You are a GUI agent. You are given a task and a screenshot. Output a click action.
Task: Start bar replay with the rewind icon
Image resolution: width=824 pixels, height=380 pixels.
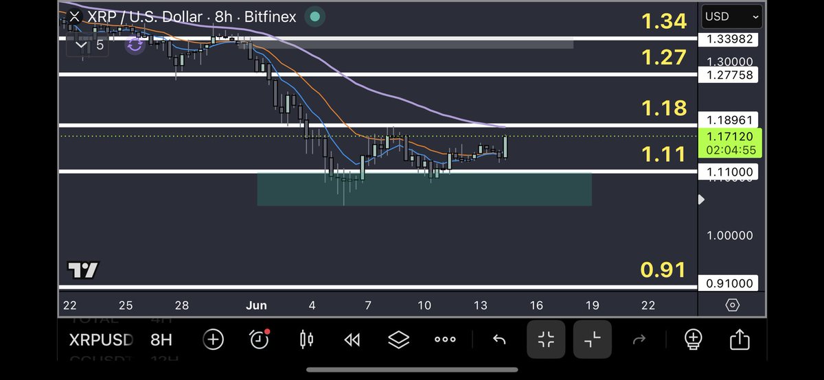[x=352, y=339]
